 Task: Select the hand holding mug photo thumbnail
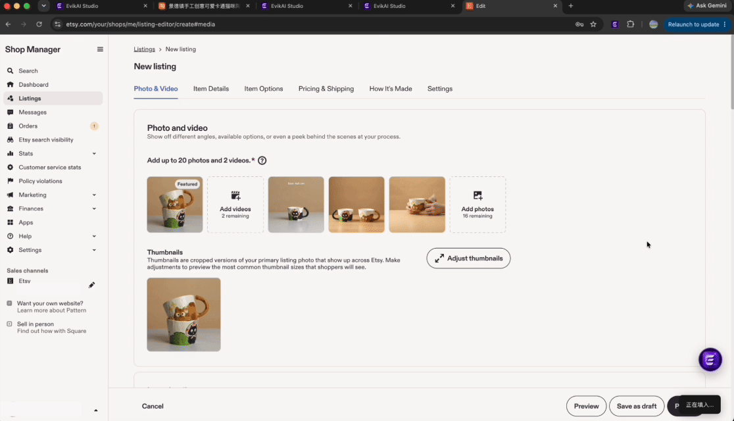416,205
